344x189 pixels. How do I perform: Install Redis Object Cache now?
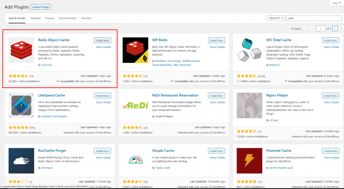tap(102, 40)
